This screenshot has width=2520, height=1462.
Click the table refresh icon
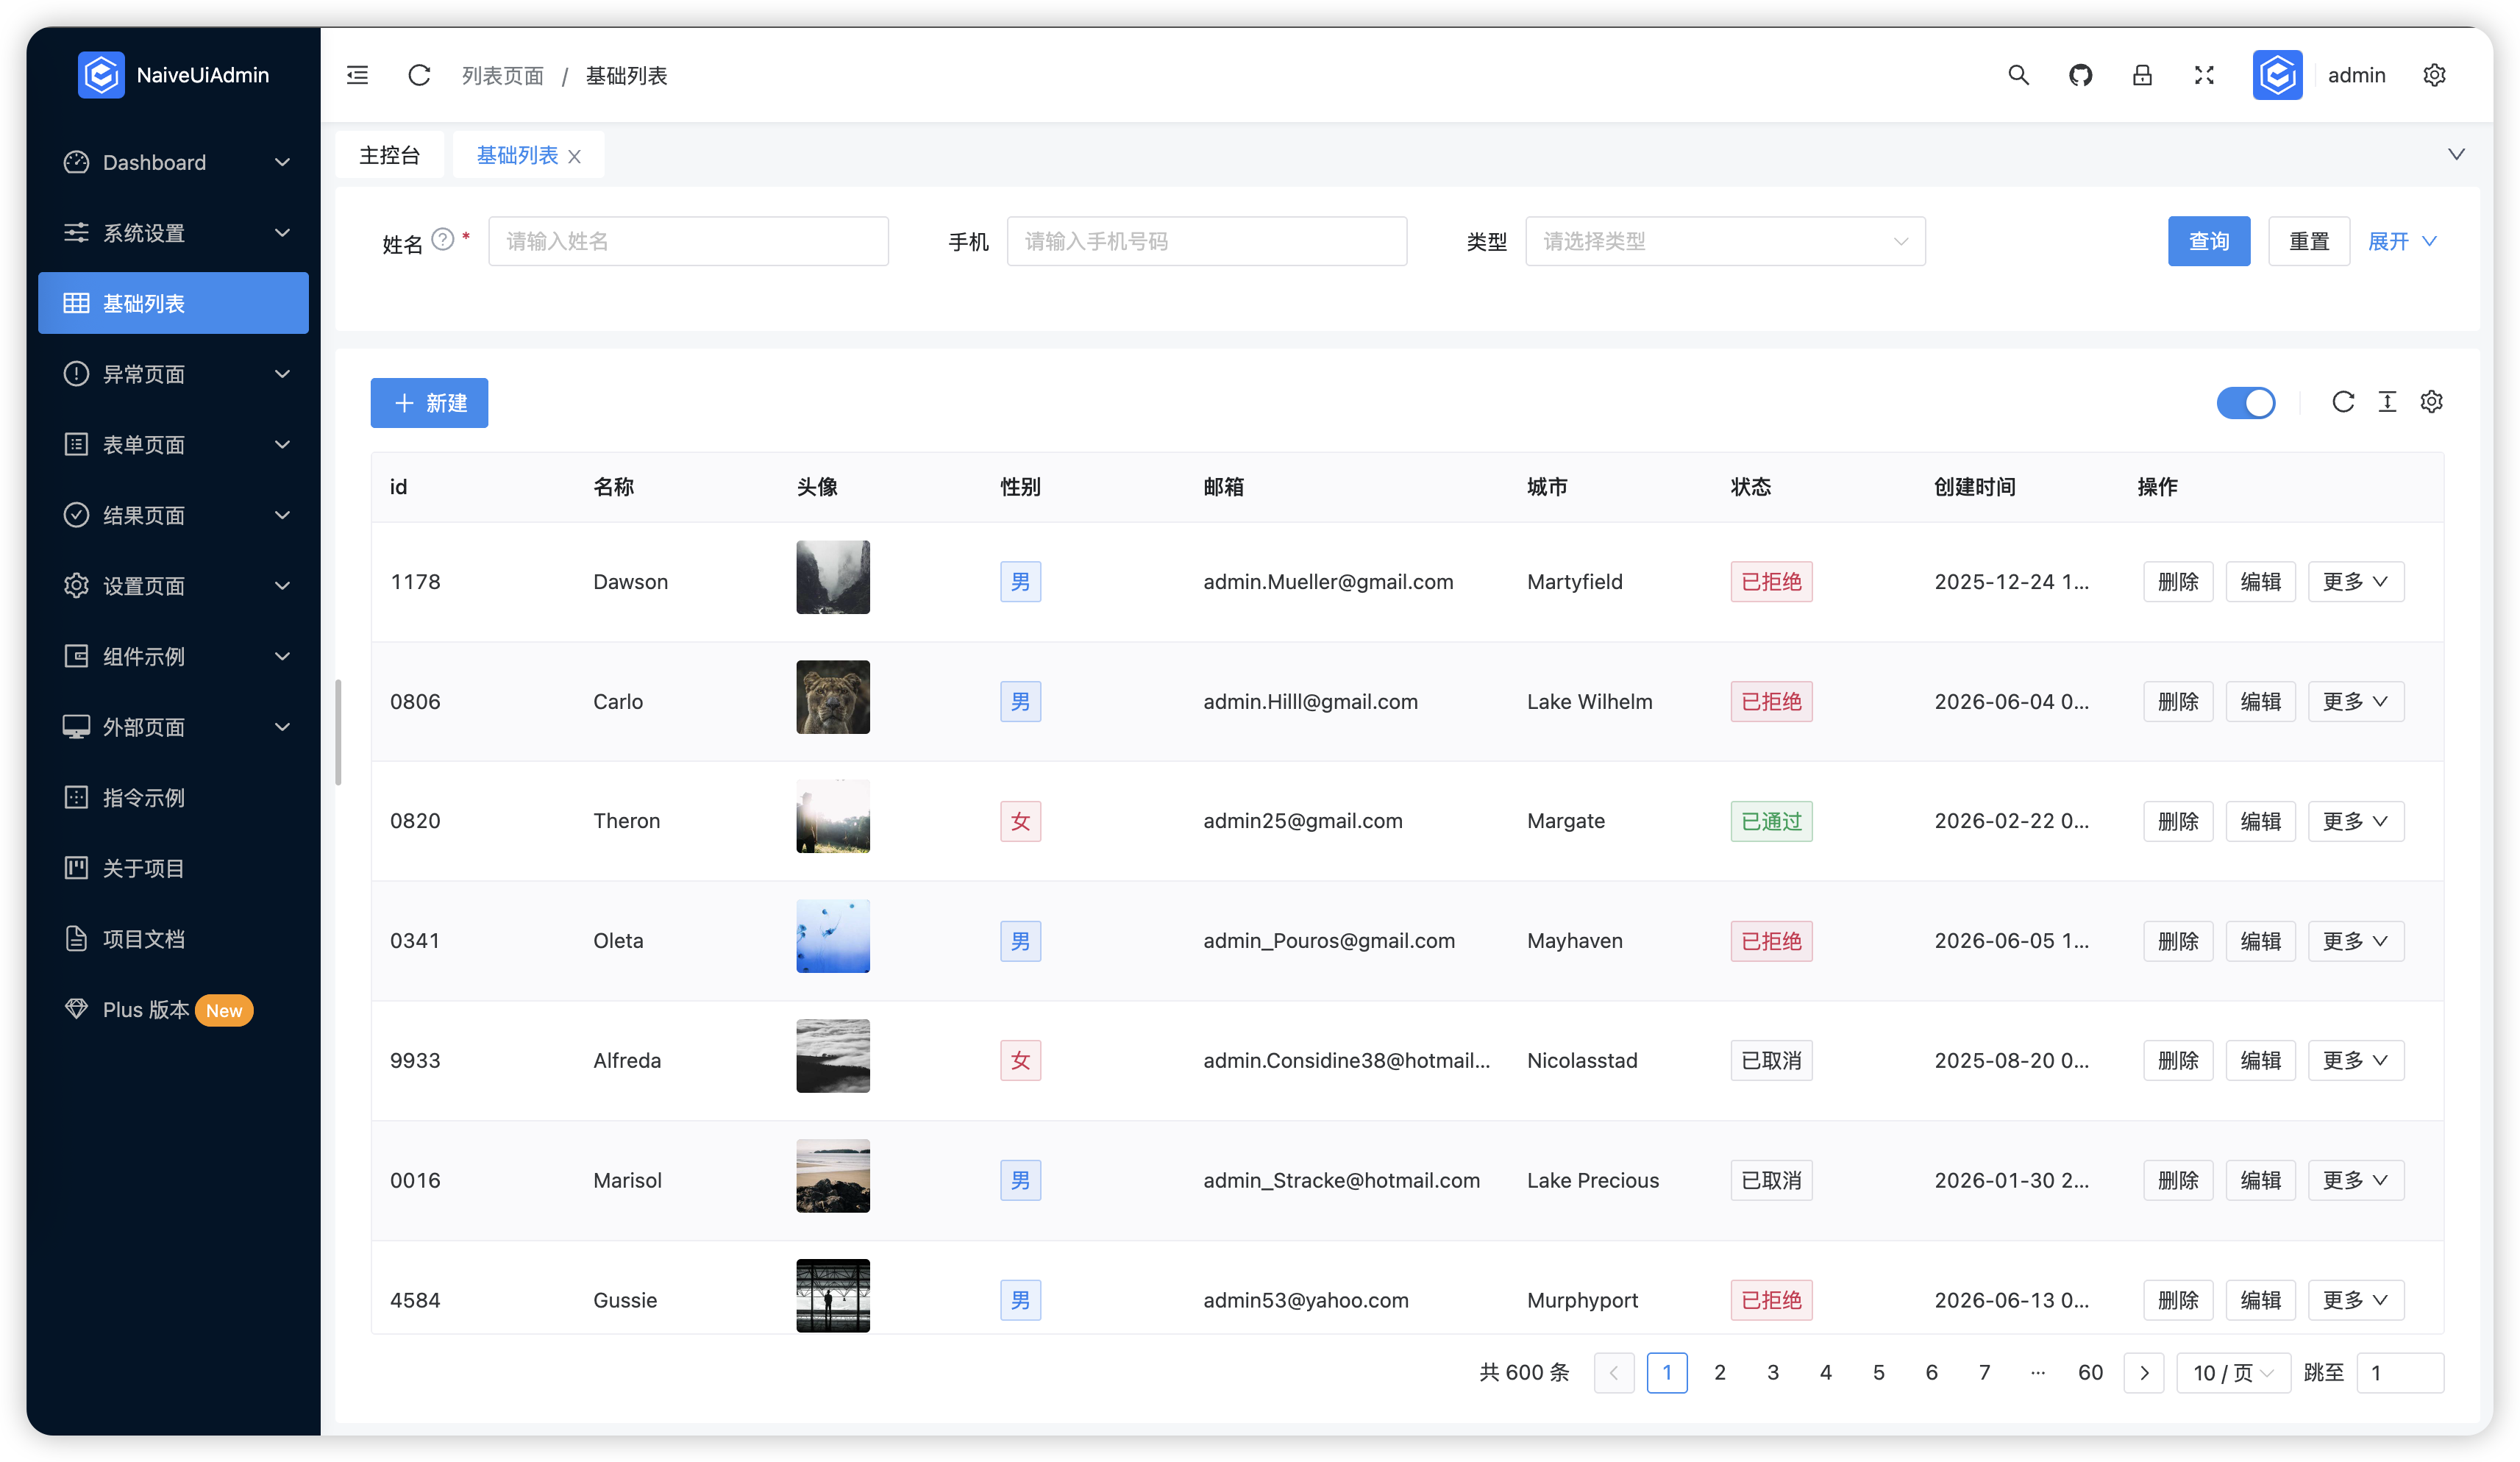pyautogui.click(x=2343, y=402)
